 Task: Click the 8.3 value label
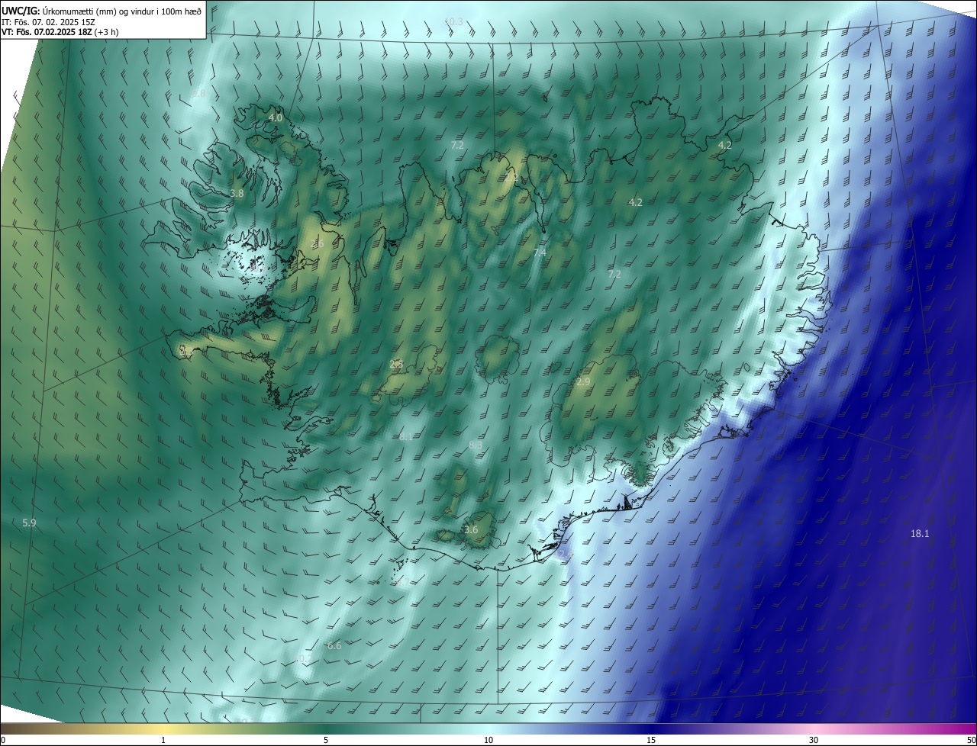(476, 445)
